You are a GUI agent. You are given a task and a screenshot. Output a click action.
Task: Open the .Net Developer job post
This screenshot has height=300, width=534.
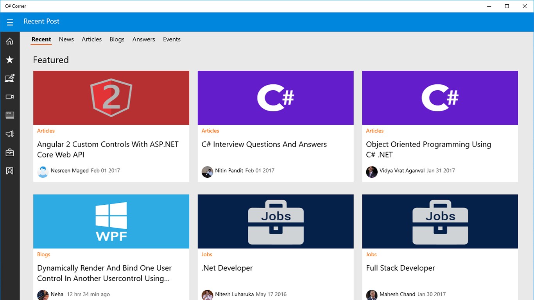click(x=227, y=268)
